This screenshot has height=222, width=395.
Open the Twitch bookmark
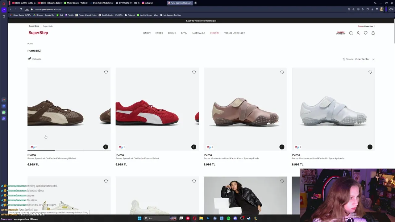tap(69, 15)
